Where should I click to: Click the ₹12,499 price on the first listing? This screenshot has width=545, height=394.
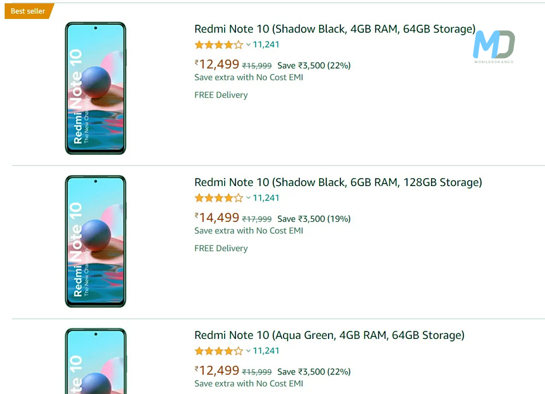[217, 65]
